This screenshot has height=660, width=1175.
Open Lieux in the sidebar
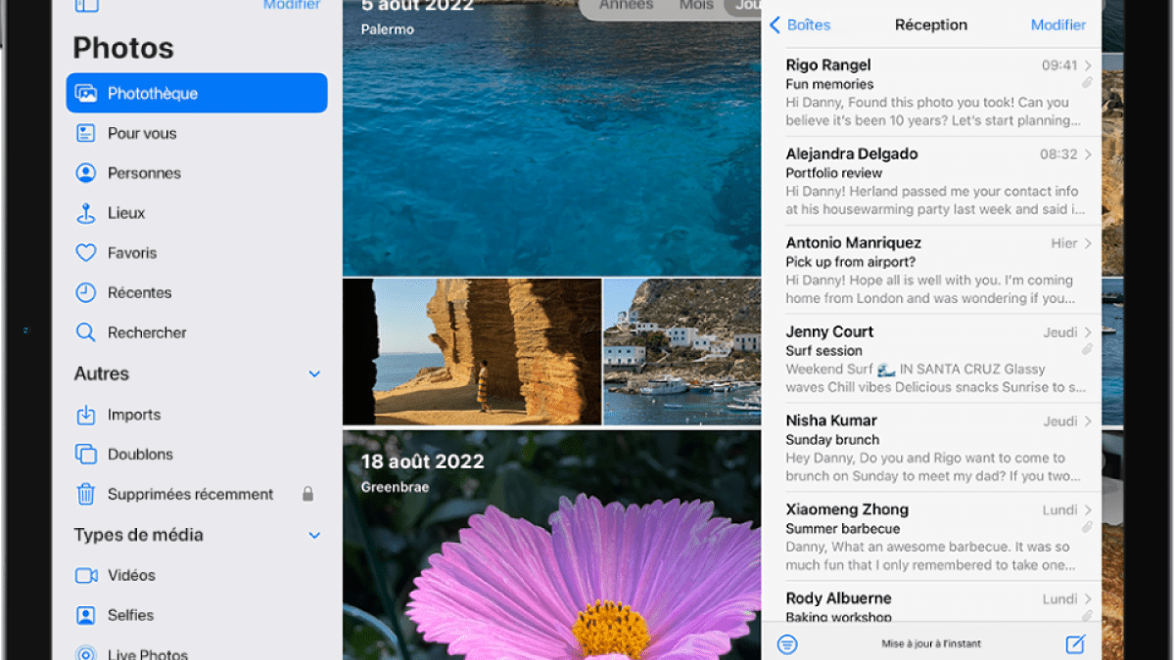[125, 213]
